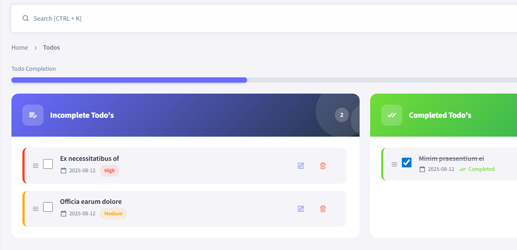
Task: Delete the 'Ex necessitatibus of' todo
Action: pyautogui.click(x=323, y=166)
